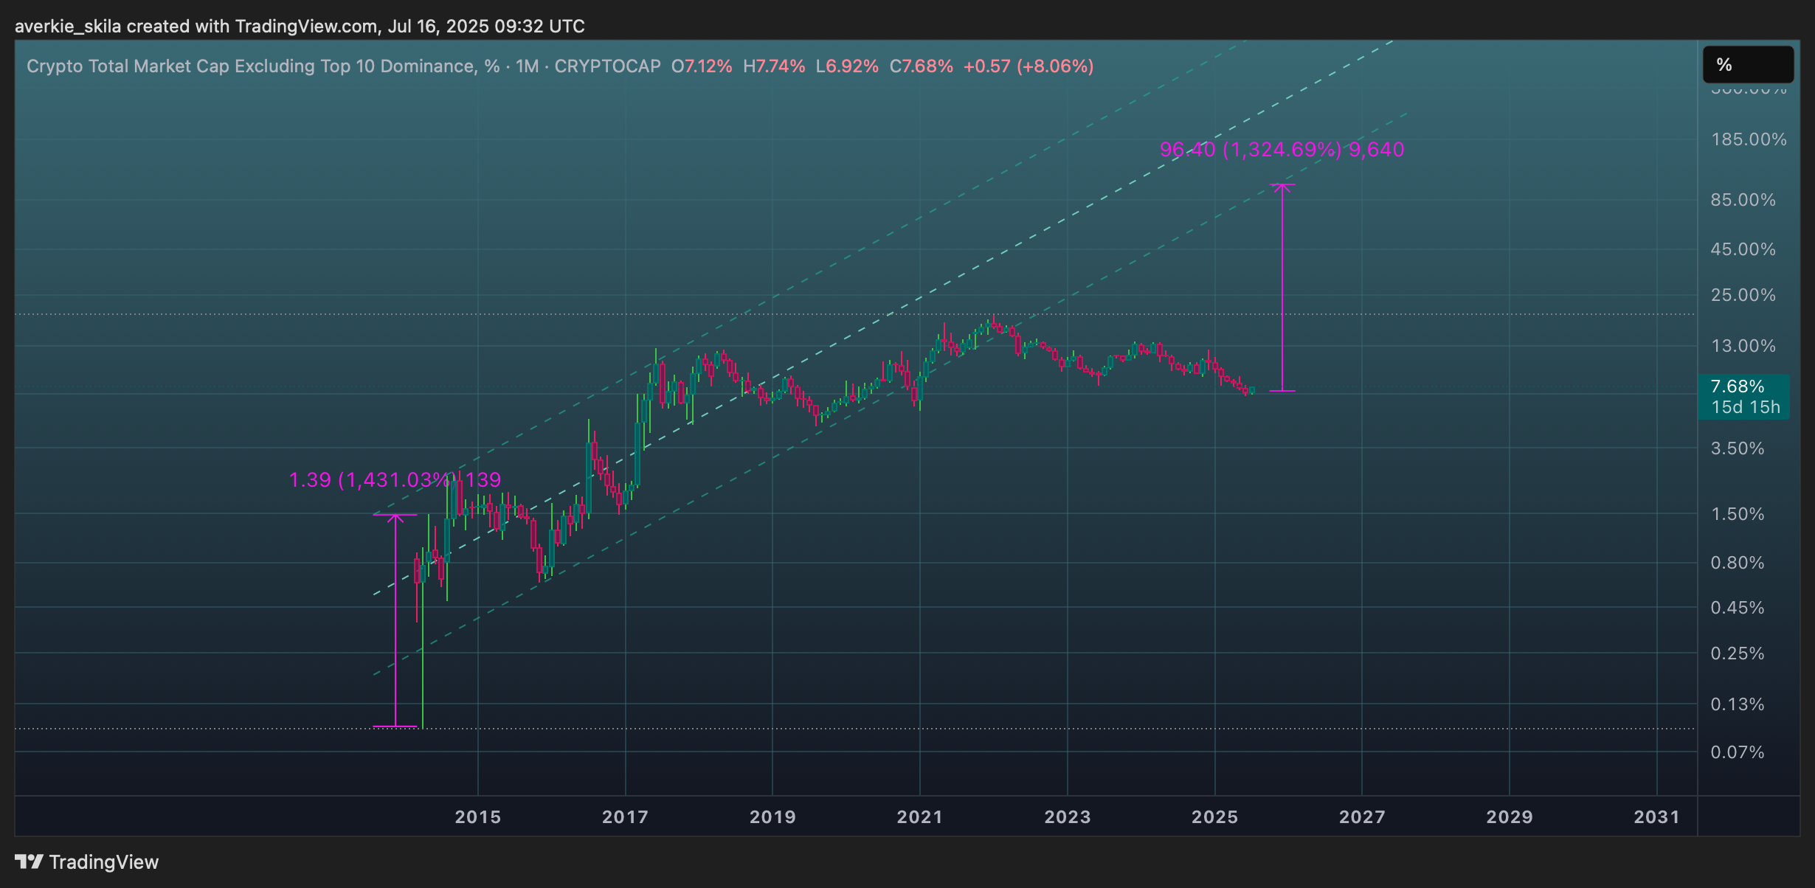1815x888 pixels.
Task: Open the % price scale unit box
Action: tap(1748, 65)
